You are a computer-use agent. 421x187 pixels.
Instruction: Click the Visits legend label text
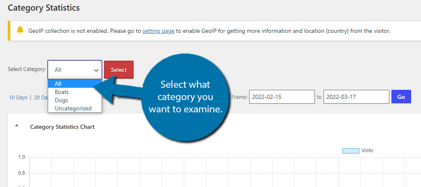367,151
